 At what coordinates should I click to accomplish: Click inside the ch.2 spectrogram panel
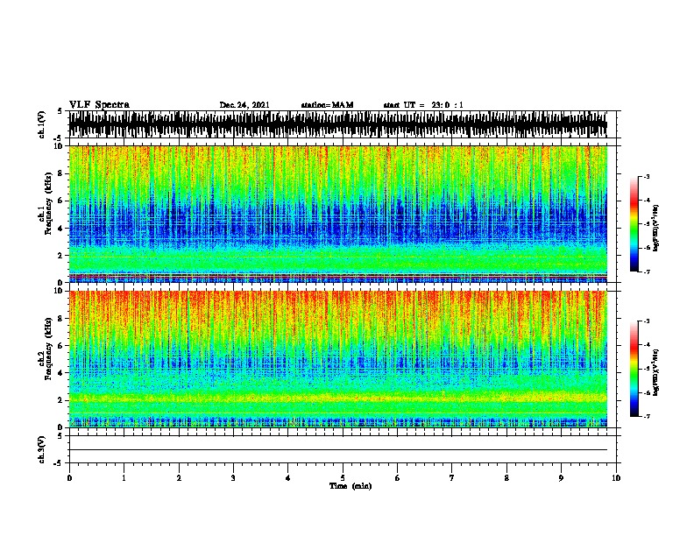[x=338, y=359]
